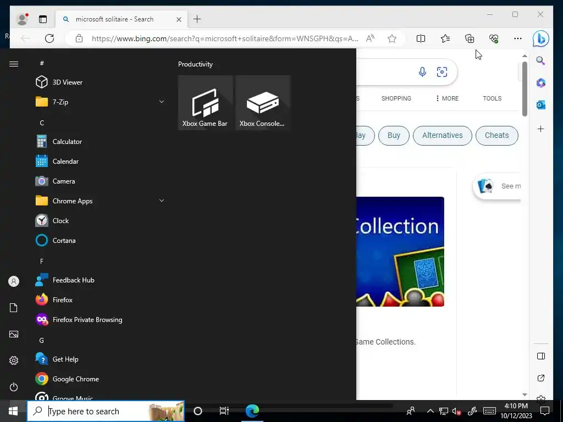Screen dimensions: 563x422
Task: Open the Edge Favorites list
Action: [445, 38]
